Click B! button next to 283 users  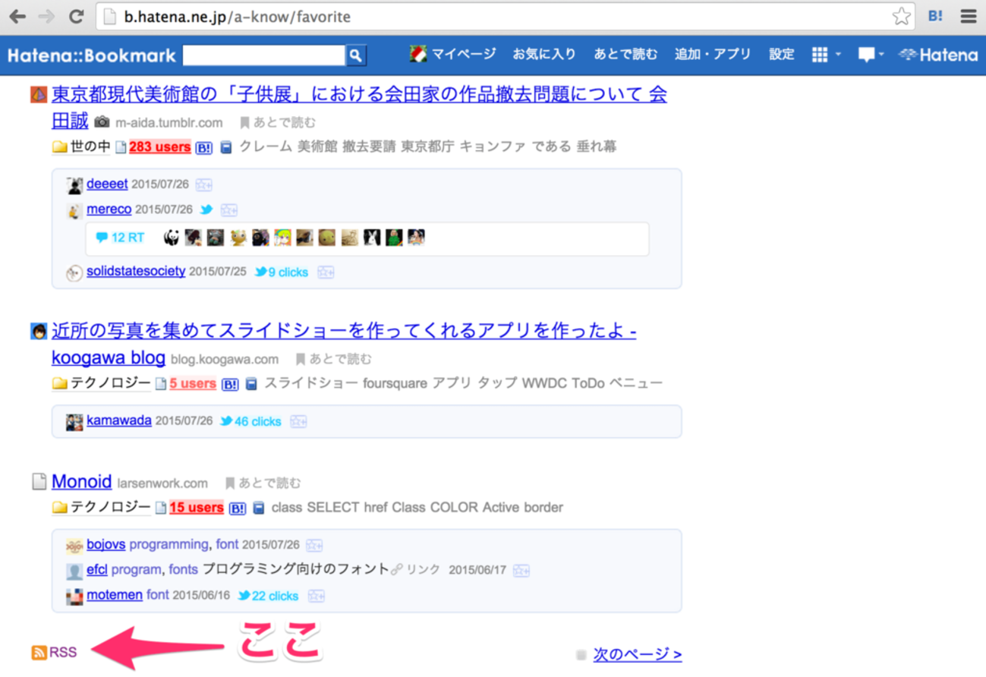click(x=204, y=148)
